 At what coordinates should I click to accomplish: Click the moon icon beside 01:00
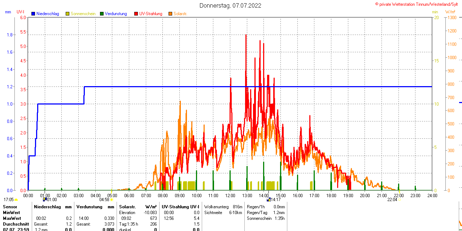44,199
